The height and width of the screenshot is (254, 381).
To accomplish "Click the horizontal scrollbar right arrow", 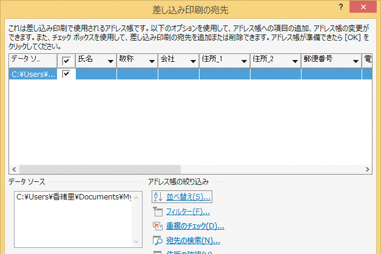I will point(368,169).
